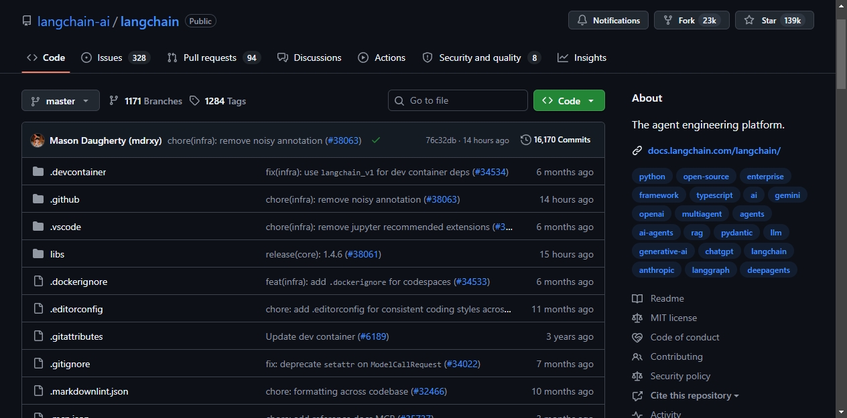Click commit message 'Update dev container'

(310, 336)
